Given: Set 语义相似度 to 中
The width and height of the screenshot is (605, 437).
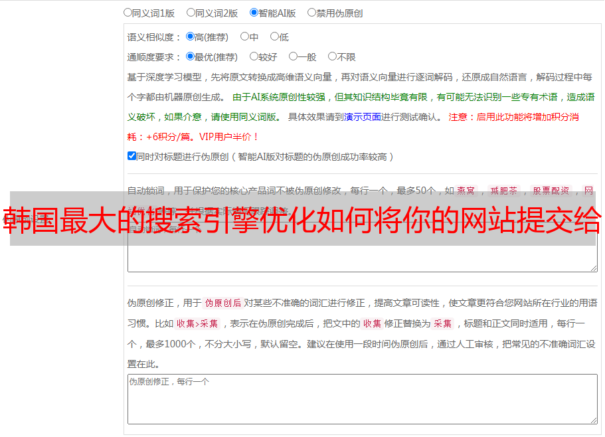Looking at the screenshot, I should coord(244,37).
